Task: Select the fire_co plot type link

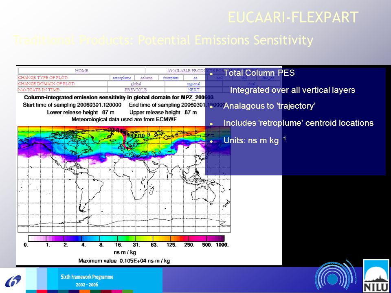Action: (268, 78)
